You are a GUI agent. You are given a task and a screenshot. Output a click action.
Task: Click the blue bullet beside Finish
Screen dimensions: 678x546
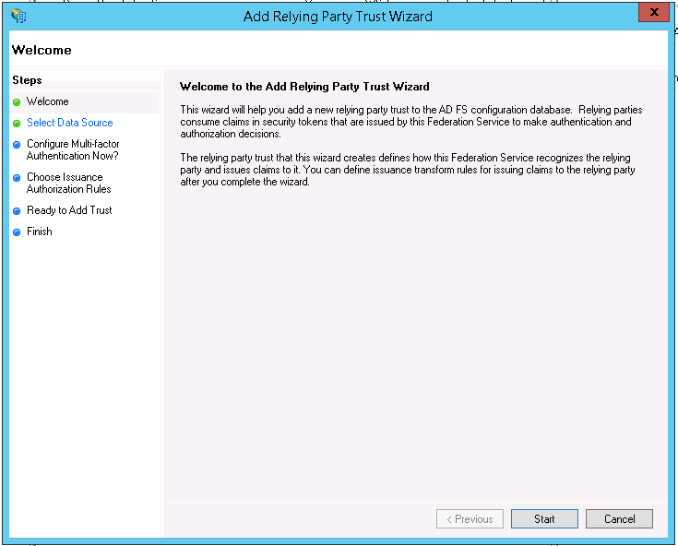(x=17, y=232)
